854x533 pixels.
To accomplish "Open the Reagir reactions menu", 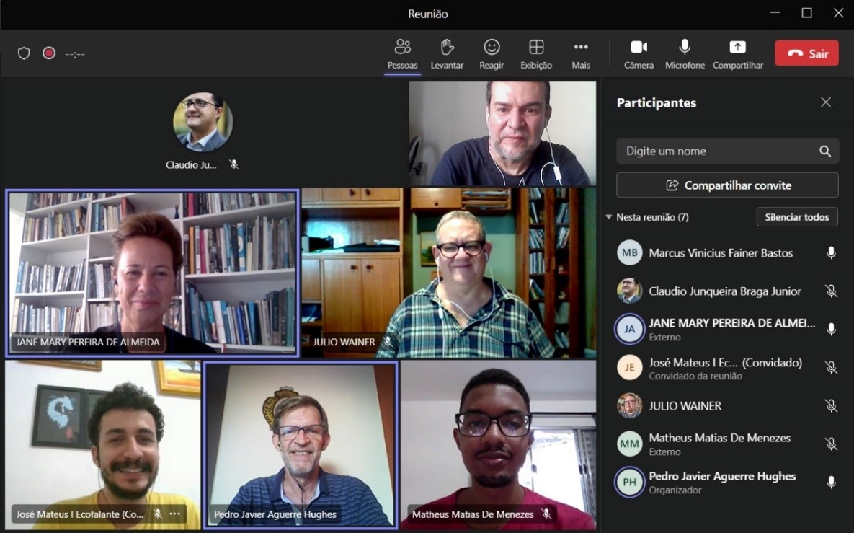I will (x=492, y=54).
